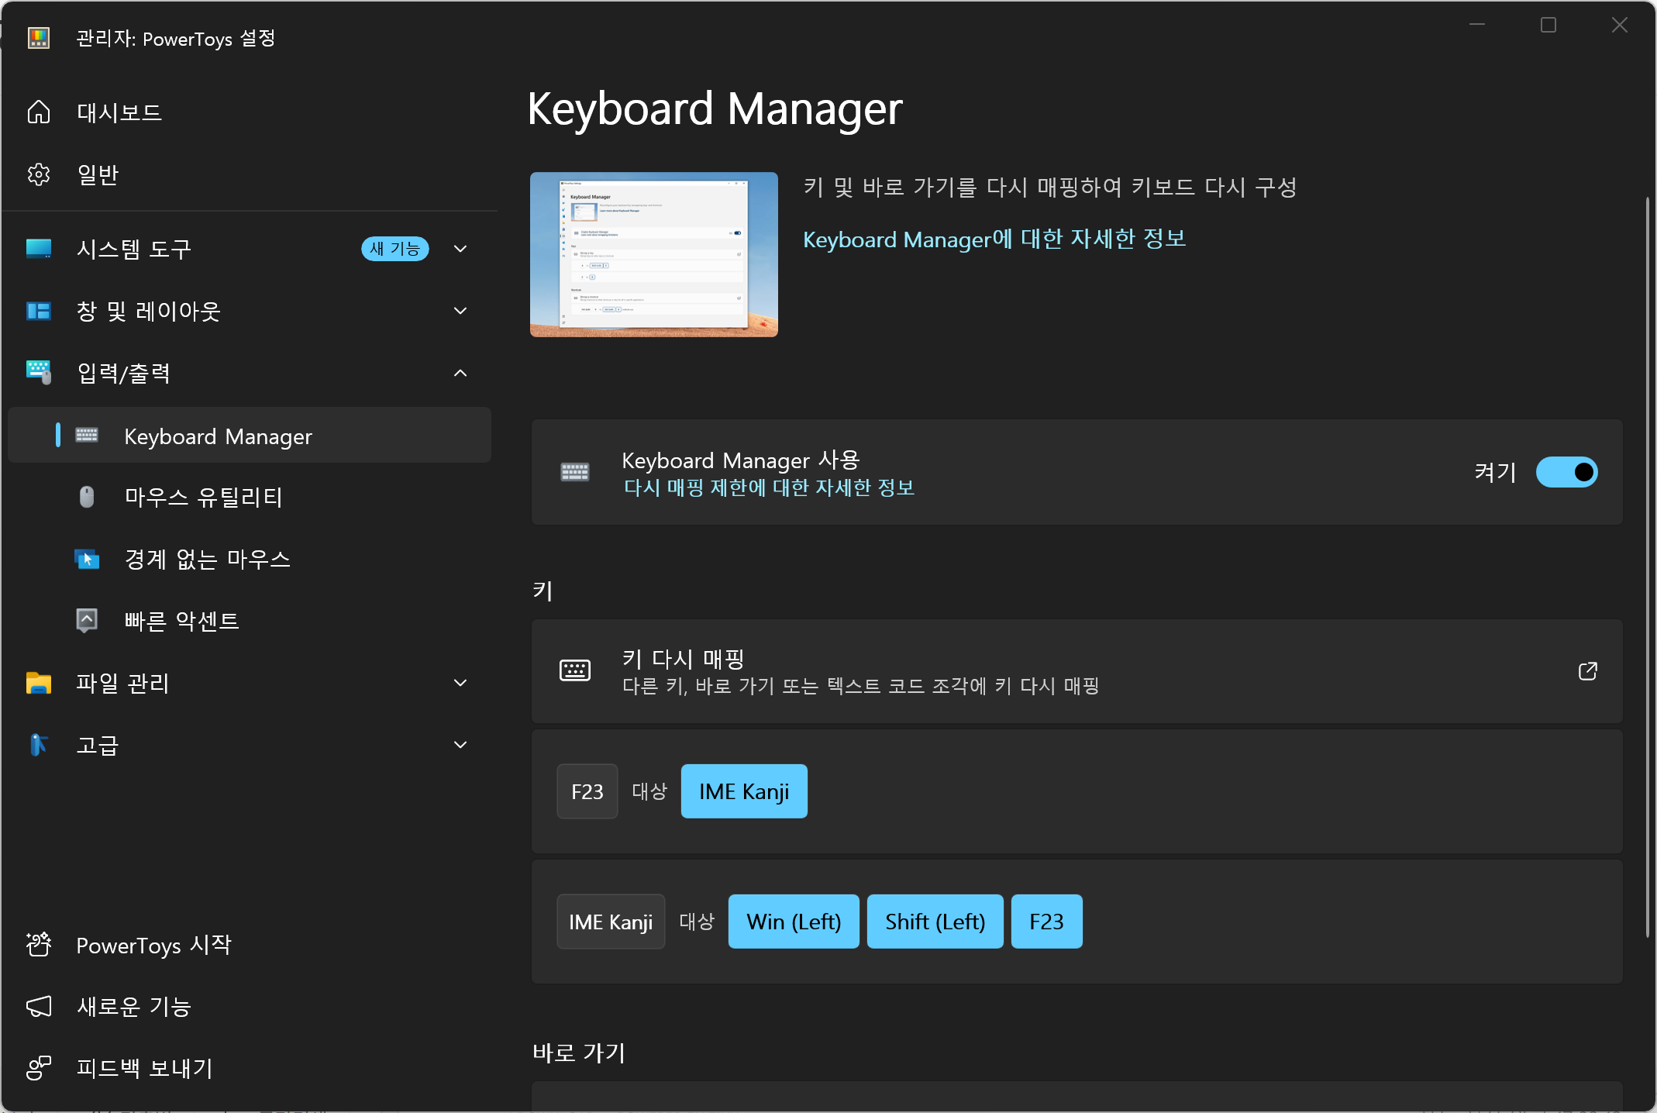Expand the 파일 관리 section
This screenshot has height=1113, width=1657.
(x=460, y=683)
